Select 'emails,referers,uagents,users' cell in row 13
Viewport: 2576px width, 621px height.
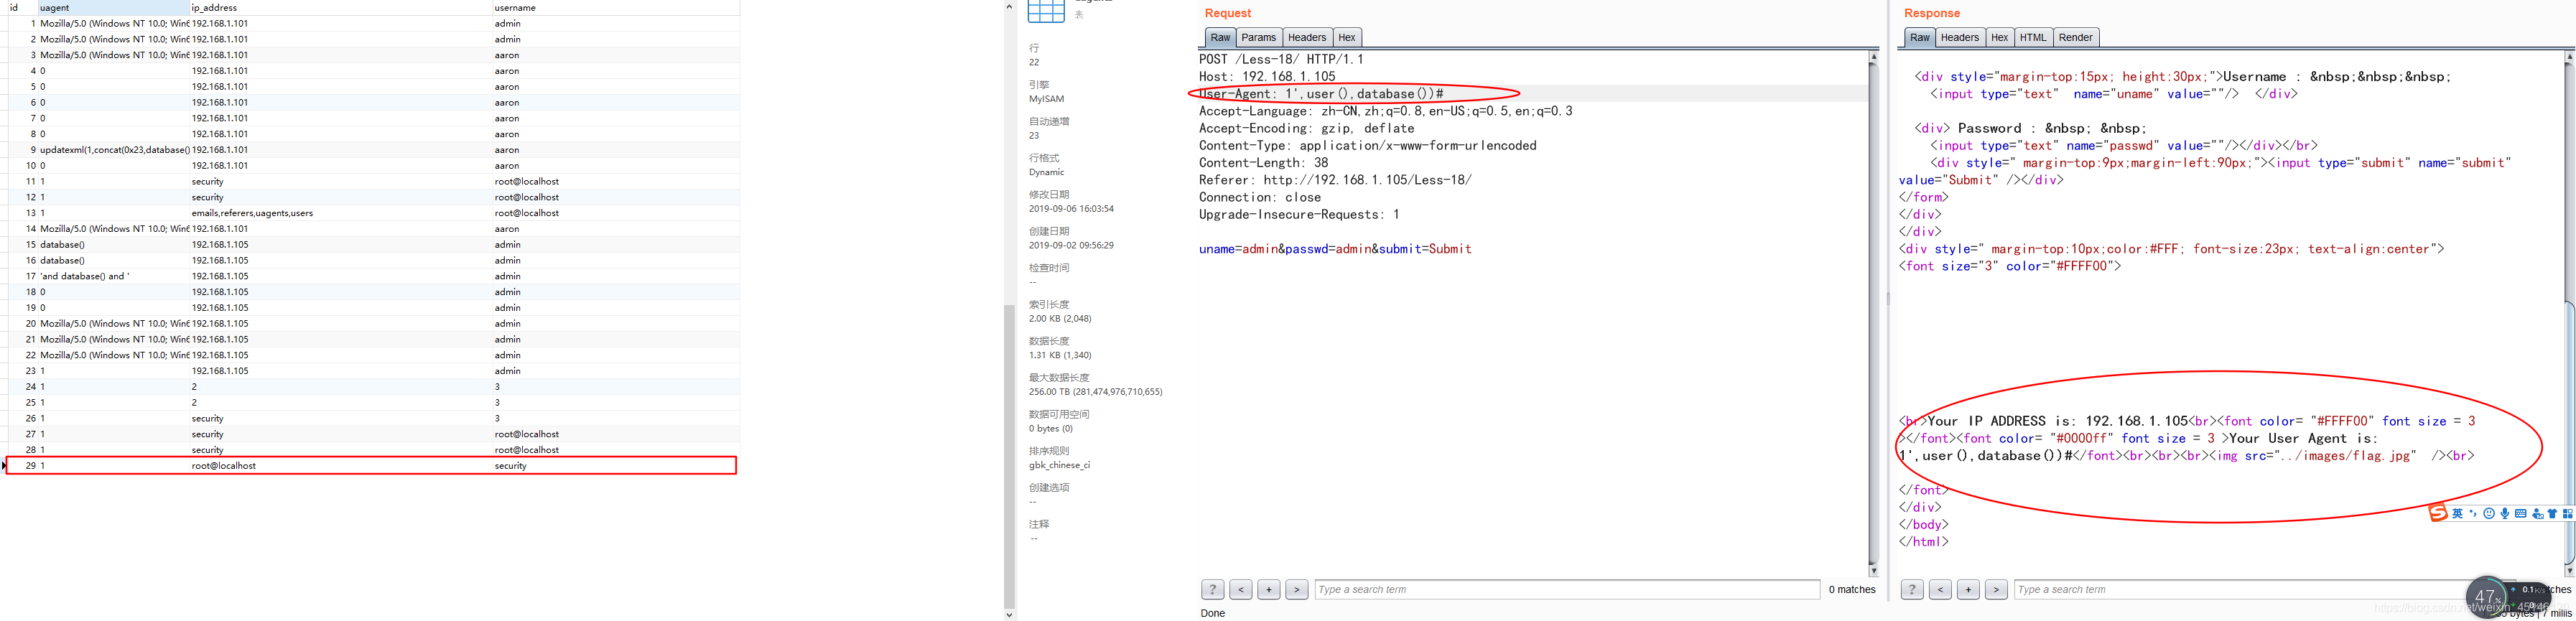coord(341,213)
